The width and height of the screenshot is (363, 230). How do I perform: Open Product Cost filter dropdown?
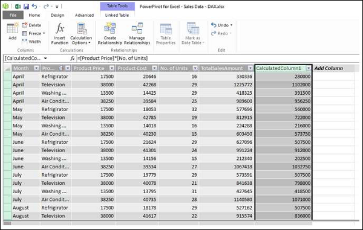[x=154, y=68]
